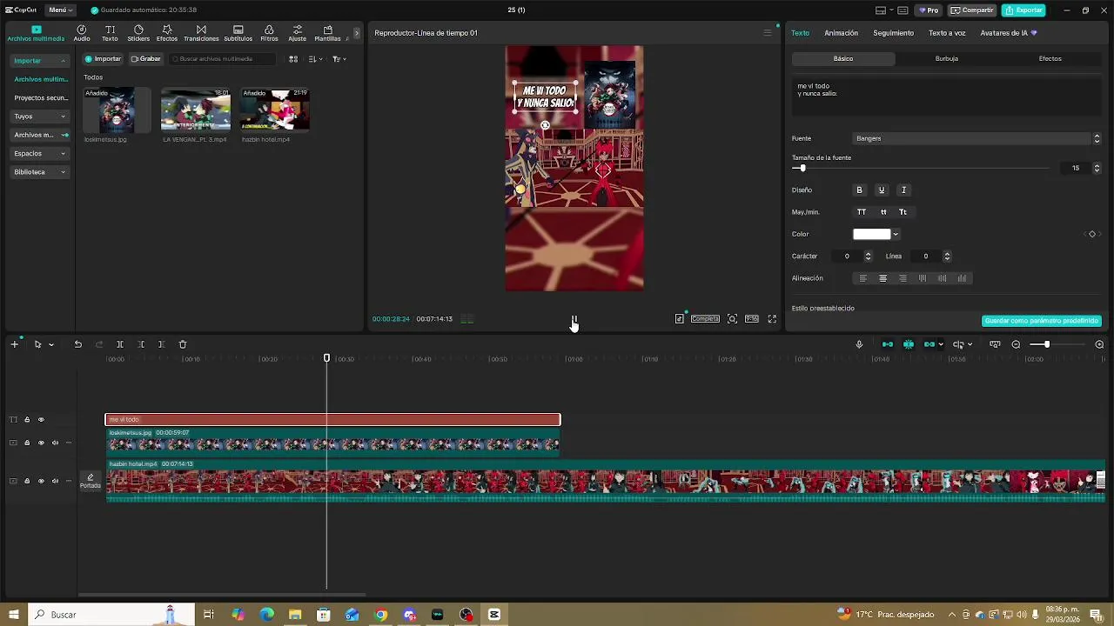Image resolution: width=1114 pixels, height=626 pixels.
Task: Toggle italic text formatting
Action: (903, 190)
